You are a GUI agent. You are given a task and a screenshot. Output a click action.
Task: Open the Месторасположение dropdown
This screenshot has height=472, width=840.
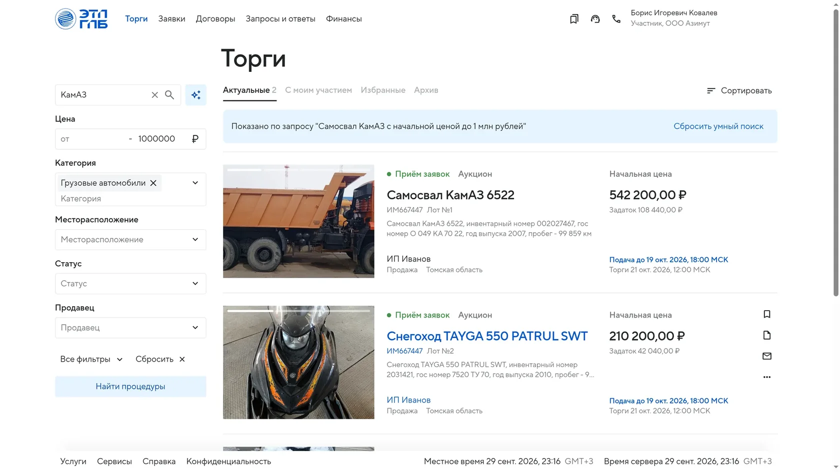(x=130, y=240)
